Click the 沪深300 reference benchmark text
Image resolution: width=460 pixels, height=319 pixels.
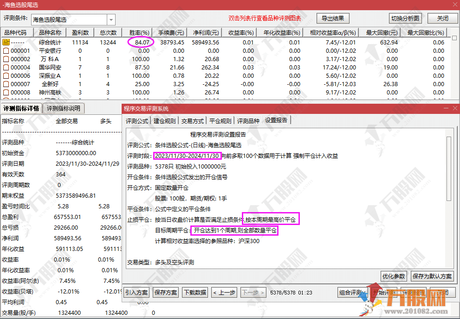249,241
